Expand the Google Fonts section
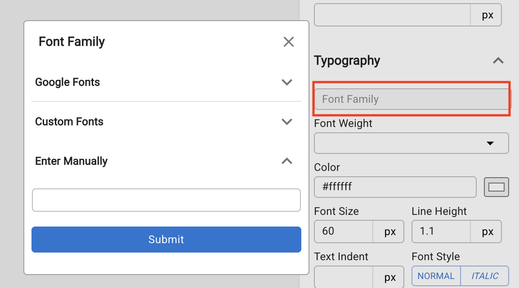The height and width of the screenshot is (288, 519). 286,82
